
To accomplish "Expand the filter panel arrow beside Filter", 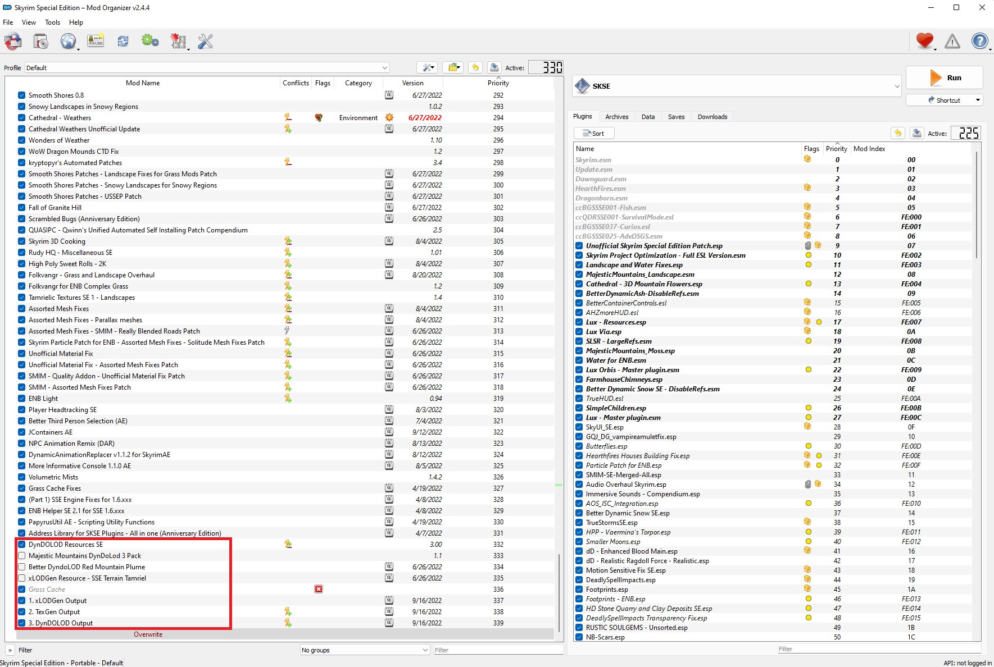I will 10,650.
